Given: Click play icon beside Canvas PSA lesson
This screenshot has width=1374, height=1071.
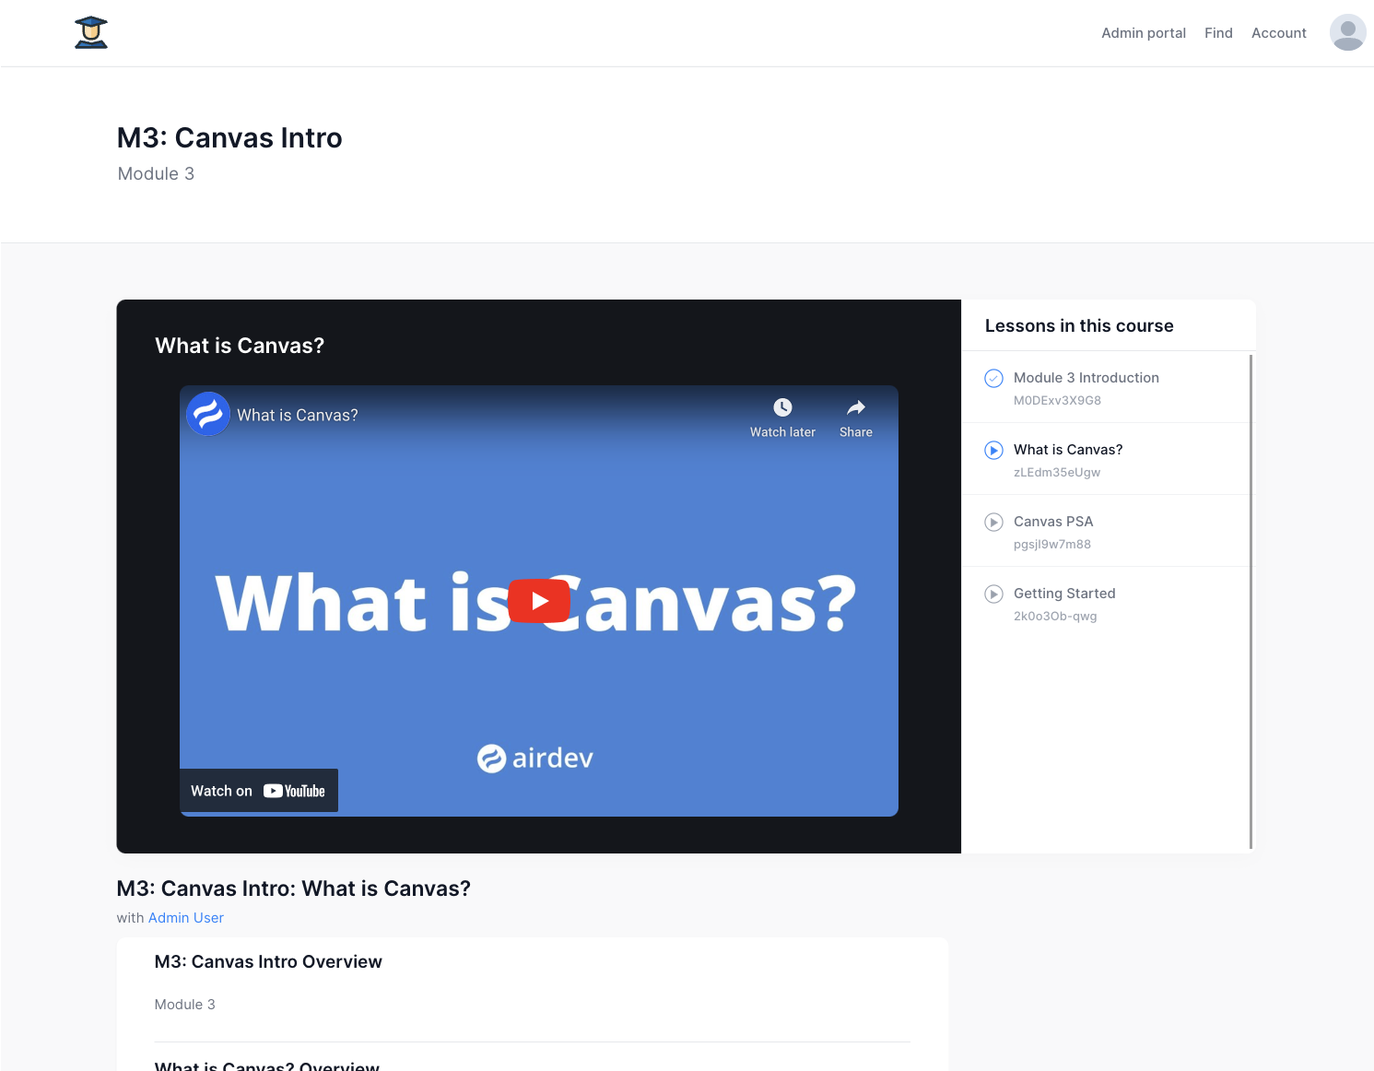Looking at the screenshot, I should click(x=993, y=522).
